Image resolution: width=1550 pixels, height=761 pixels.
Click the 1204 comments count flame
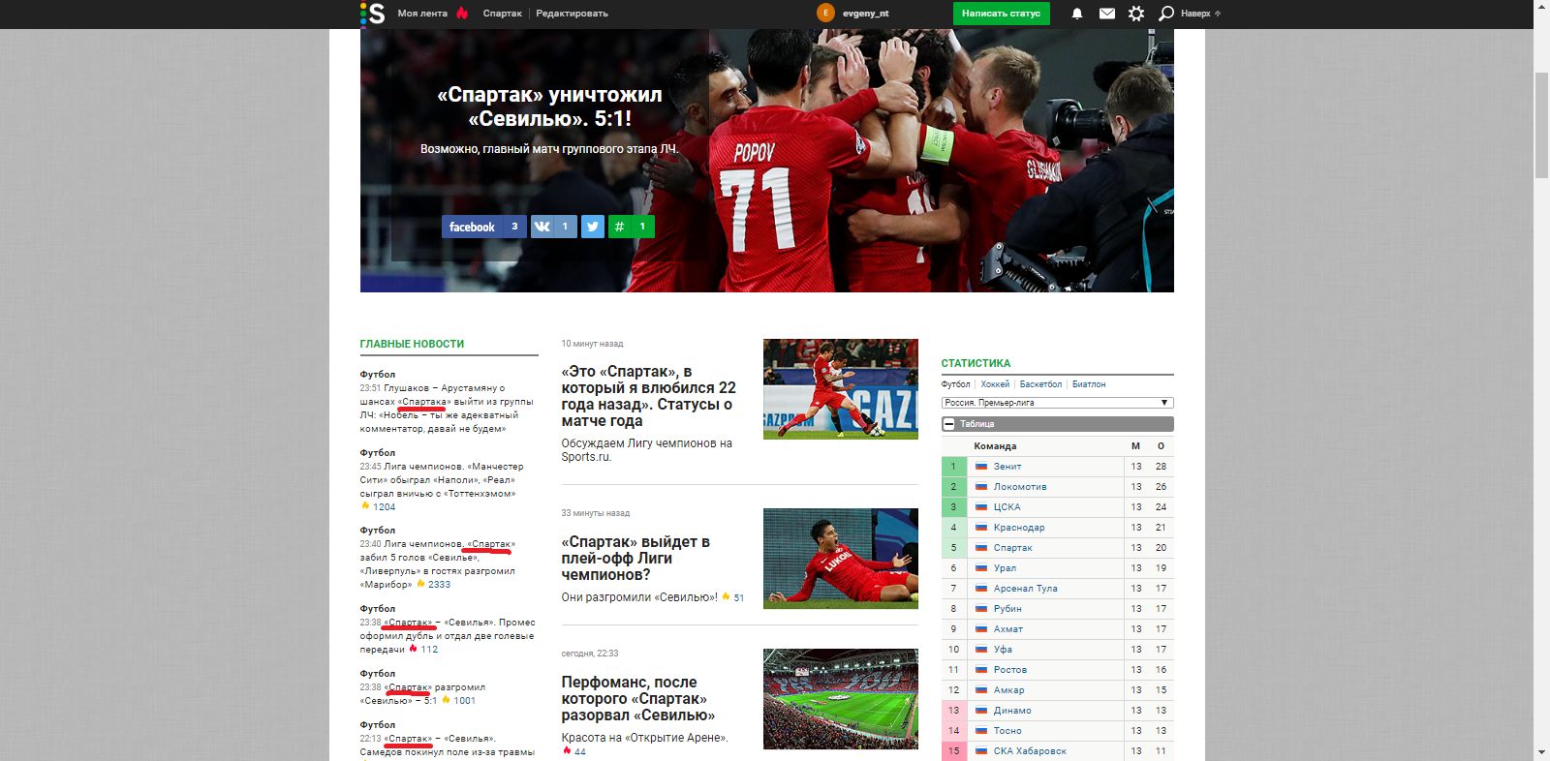(x=378, y=506)
